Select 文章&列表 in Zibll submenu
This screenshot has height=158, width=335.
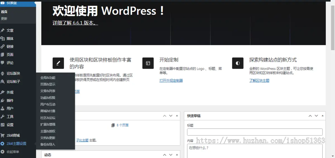coord(48,91)
